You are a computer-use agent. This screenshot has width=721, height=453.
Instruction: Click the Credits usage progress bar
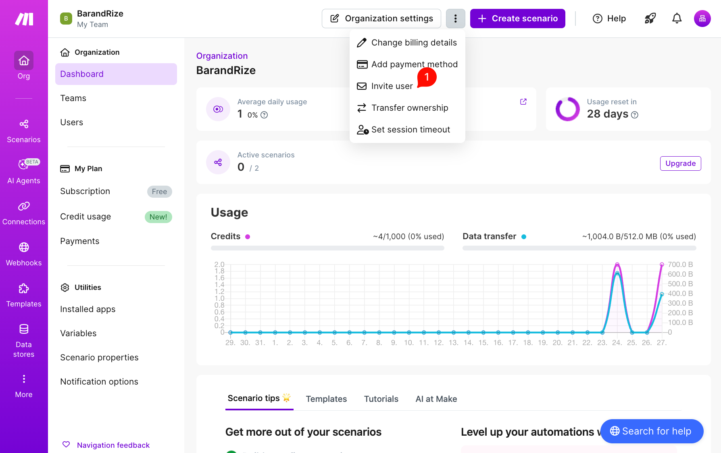pyautogui.click(x=327, y=248)
